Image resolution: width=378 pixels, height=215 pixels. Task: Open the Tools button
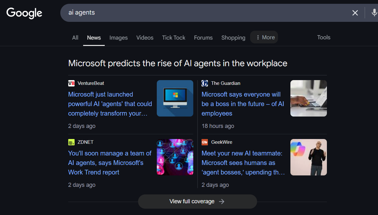click(323, 37)
